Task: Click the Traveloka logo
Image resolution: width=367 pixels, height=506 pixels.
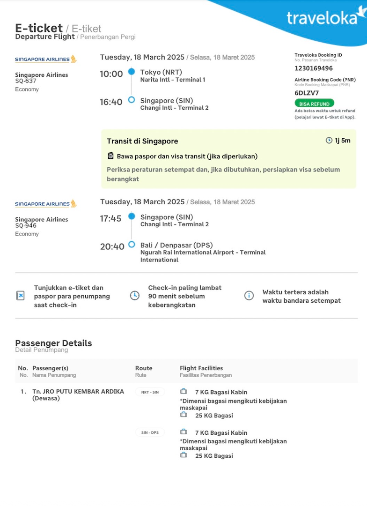Action: tap(326, 18)
